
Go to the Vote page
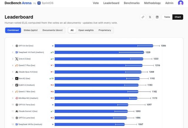coord(96,3)
